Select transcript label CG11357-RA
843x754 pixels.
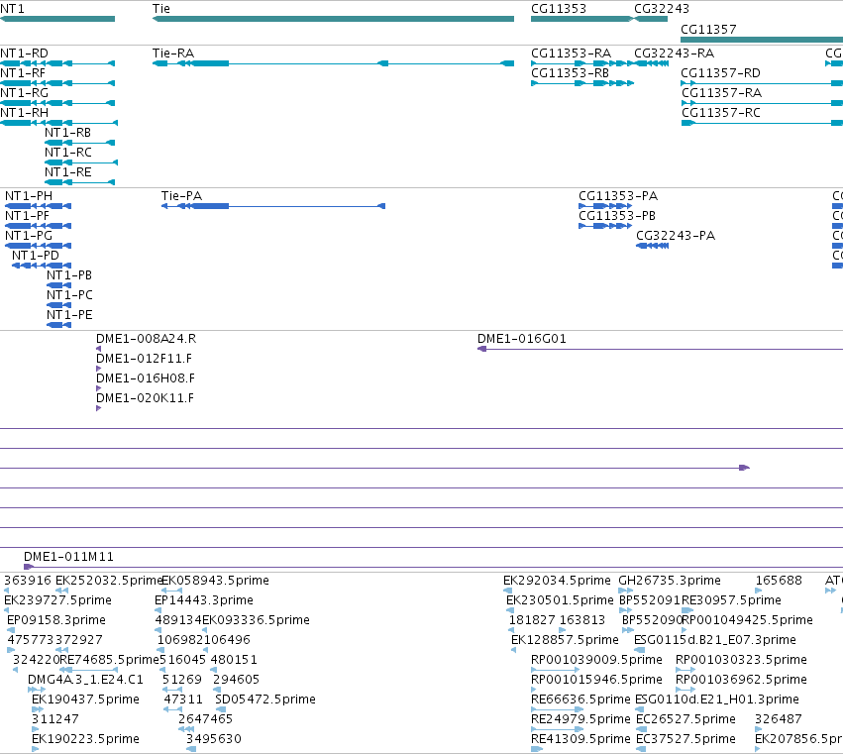[x=721, y=93]
